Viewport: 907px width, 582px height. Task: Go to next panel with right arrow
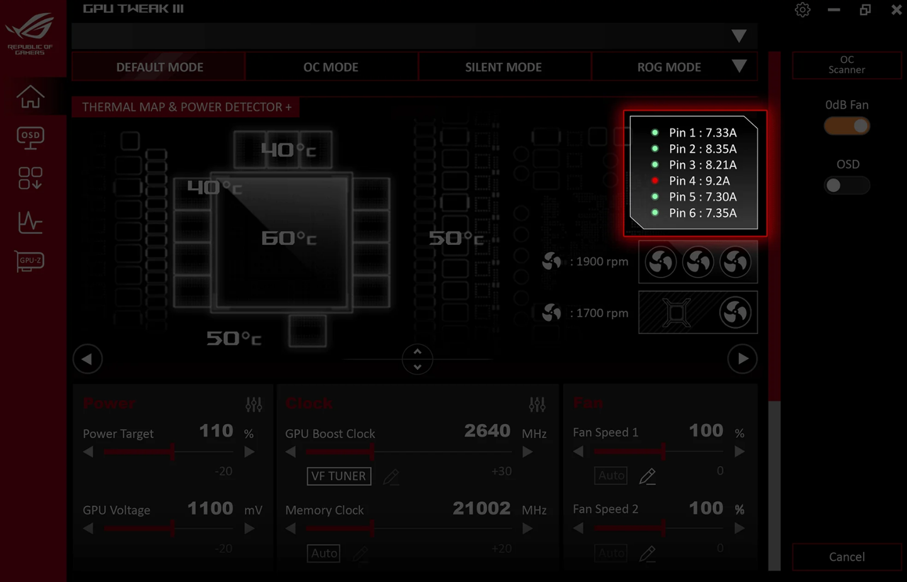(743, 359)
